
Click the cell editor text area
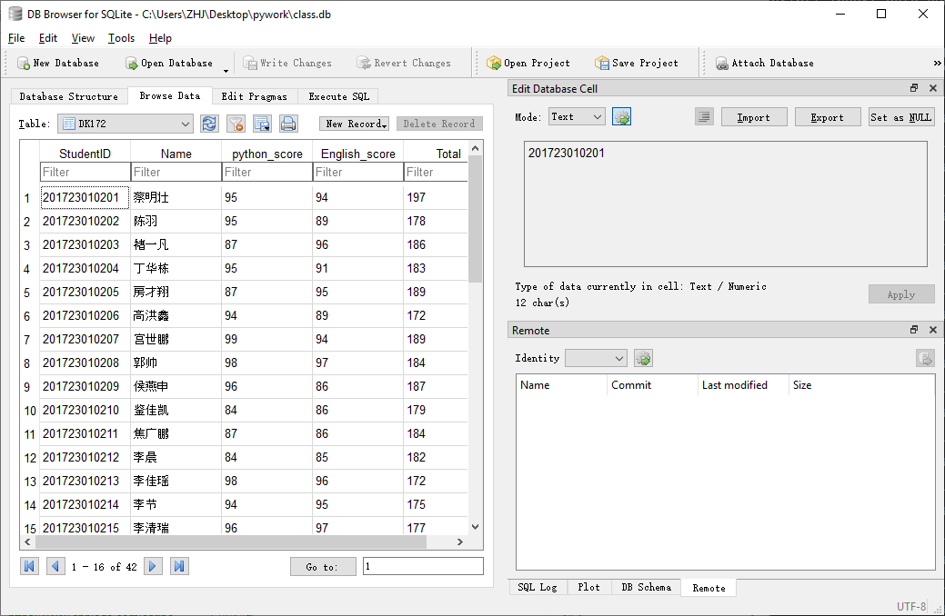coord(726,204)
